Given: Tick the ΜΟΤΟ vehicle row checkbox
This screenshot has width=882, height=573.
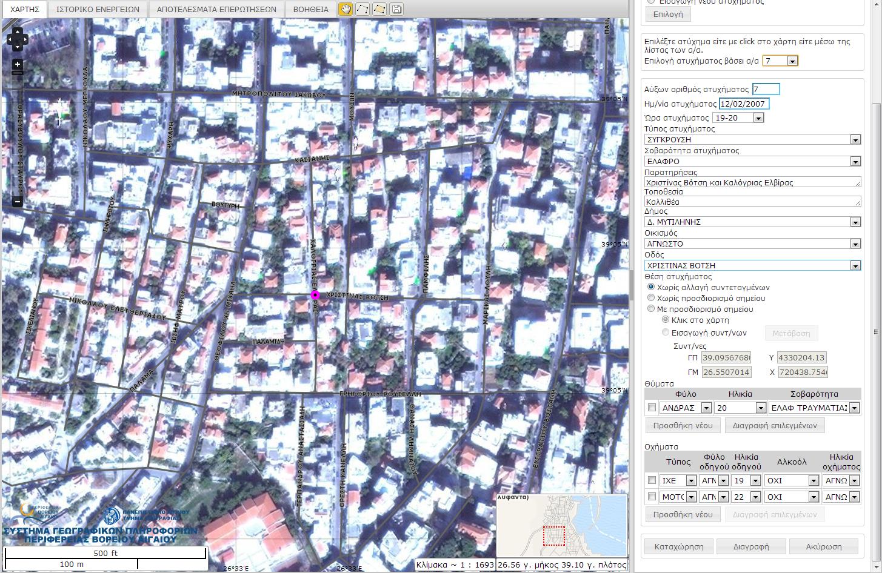Looking at the screenshot, I should (652, 497).
